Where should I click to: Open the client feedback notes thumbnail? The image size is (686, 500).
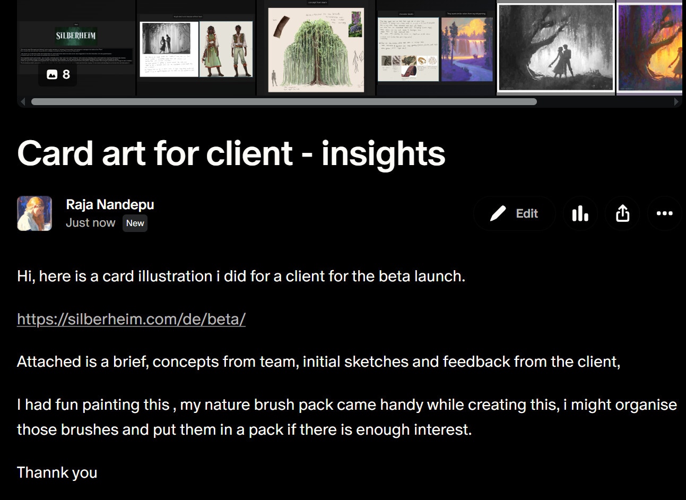pyautogui.click(x=436, y=48)
